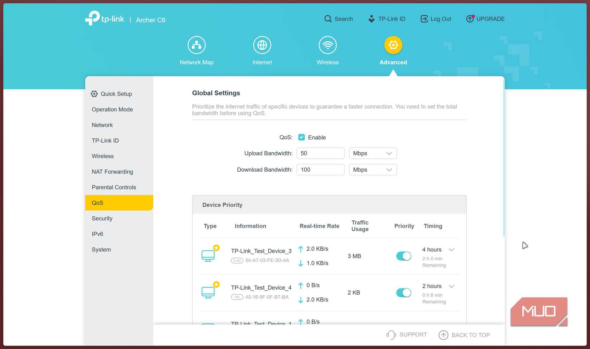Click the computer icon for TP-Link_Test_Device_4
This screenshot has height=349, width=590.
(x=208, y=293)
